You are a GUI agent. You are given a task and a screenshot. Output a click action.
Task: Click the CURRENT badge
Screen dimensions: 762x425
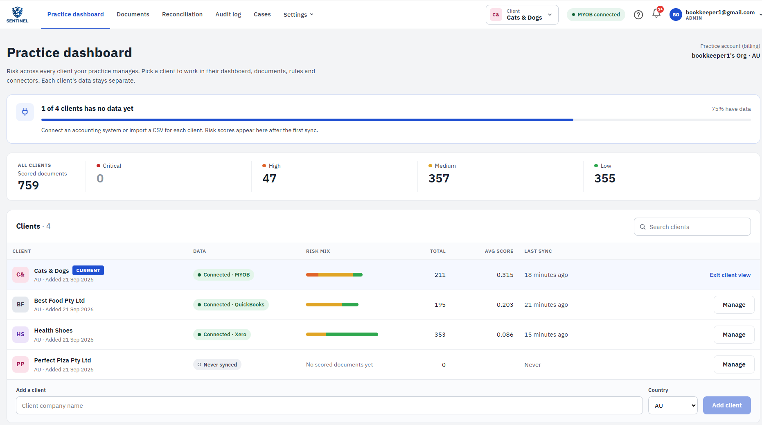(88, 270)
